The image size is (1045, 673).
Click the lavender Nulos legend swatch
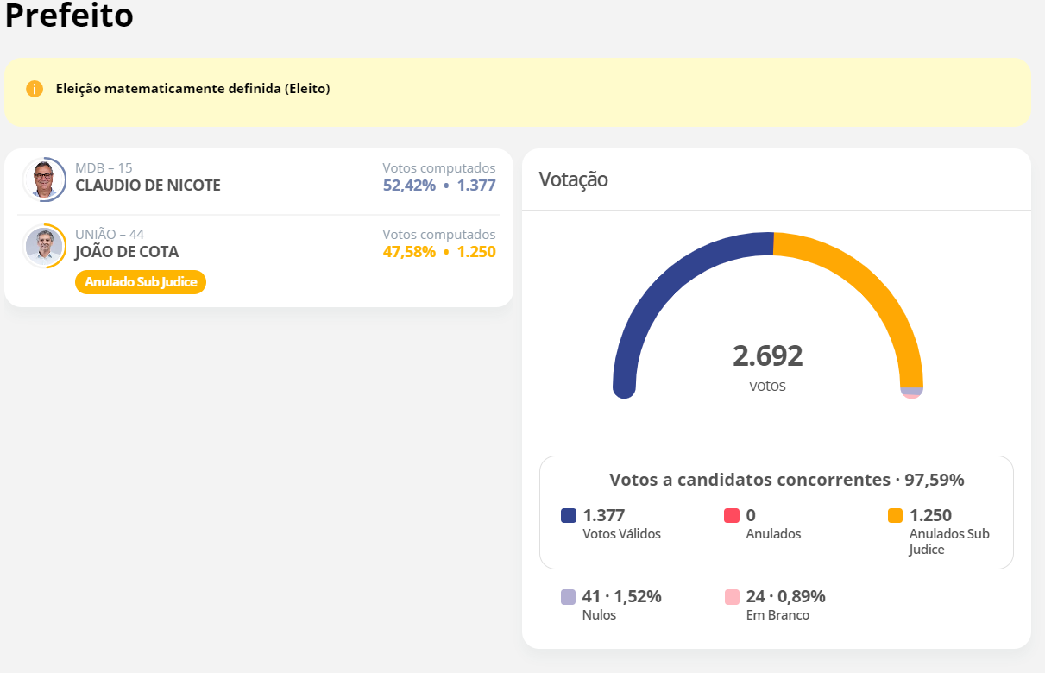pos(568,597)
